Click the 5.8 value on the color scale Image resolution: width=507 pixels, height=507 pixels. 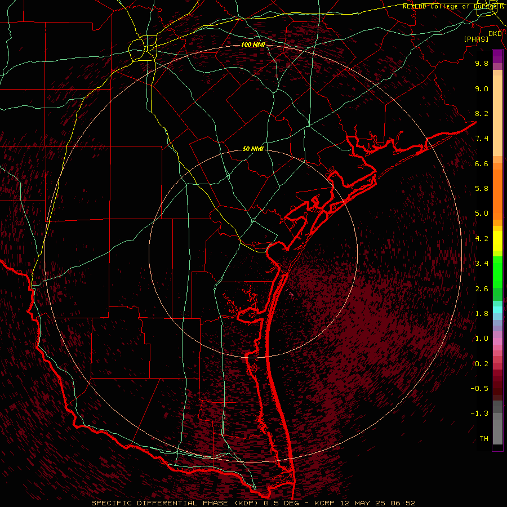(482, 189)
